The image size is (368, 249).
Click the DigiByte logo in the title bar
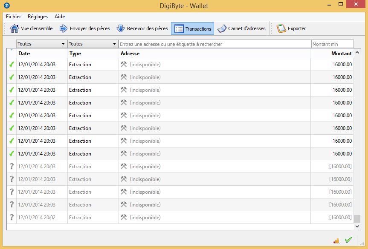click(7, 5)
